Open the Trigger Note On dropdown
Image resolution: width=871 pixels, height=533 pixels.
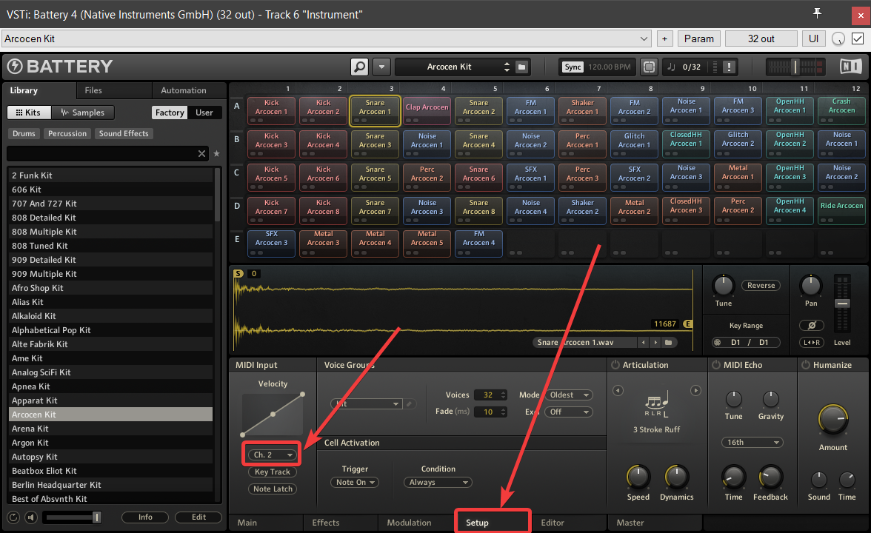point(354,483)
